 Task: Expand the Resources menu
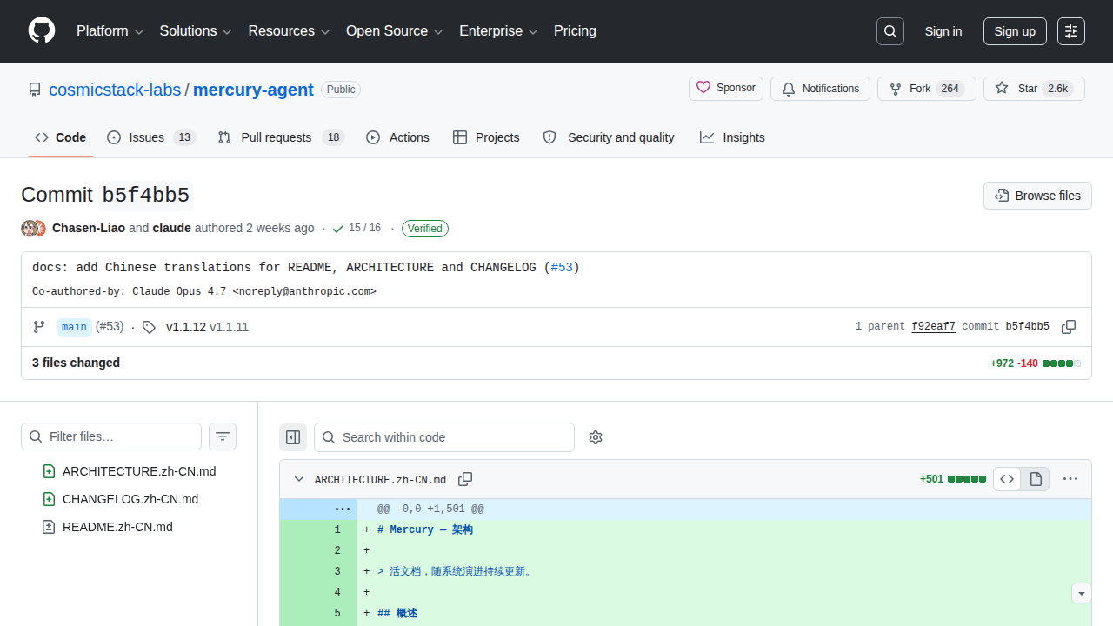[290, 31]
